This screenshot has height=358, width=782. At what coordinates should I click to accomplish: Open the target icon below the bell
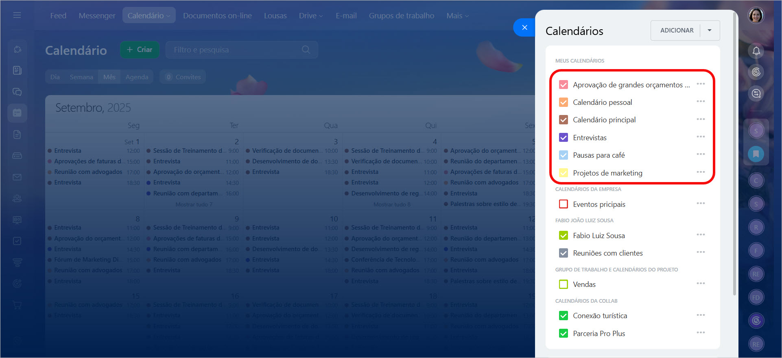tap(756, 72)
